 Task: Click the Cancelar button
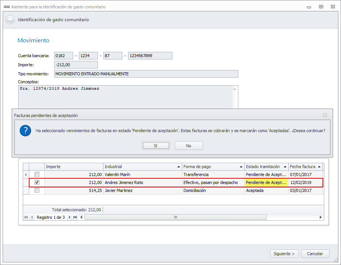click(x=315, y=254)
